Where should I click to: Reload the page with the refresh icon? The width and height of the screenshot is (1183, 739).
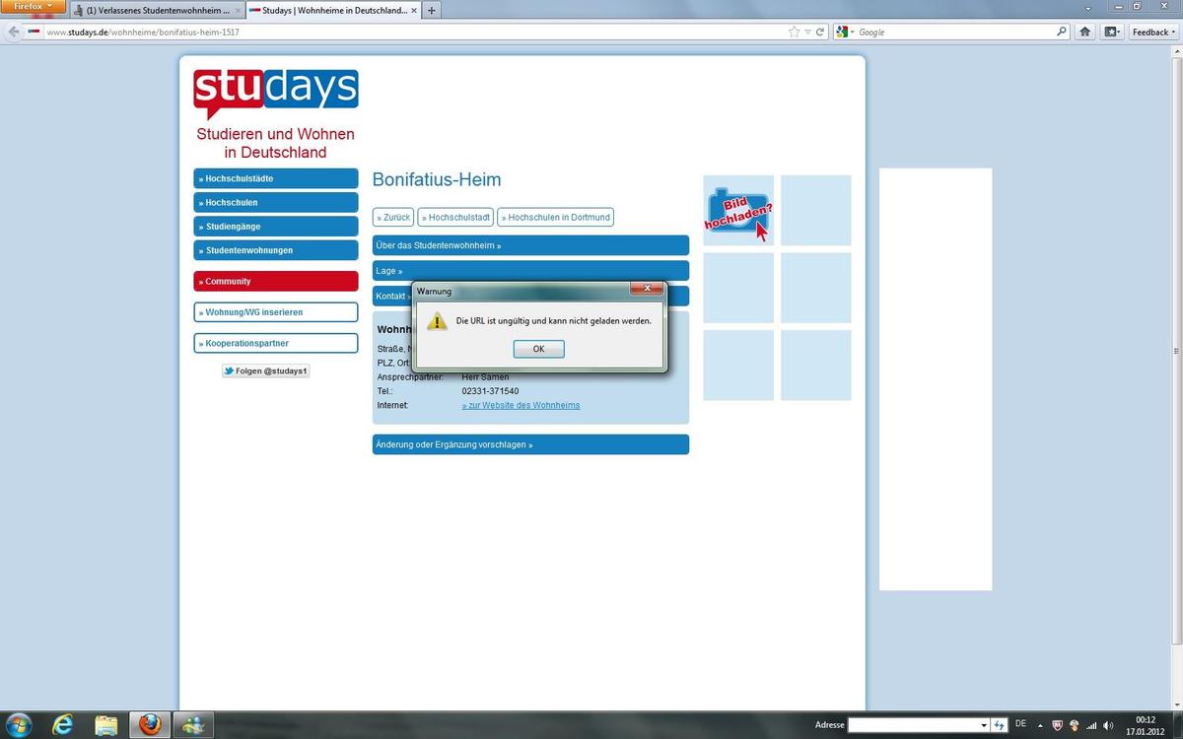819,32
